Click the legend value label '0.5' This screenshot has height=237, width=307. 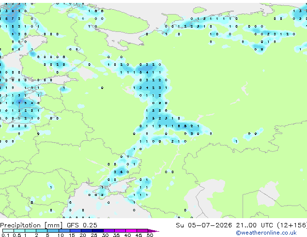pyautogui.click(x=17, y=235)
